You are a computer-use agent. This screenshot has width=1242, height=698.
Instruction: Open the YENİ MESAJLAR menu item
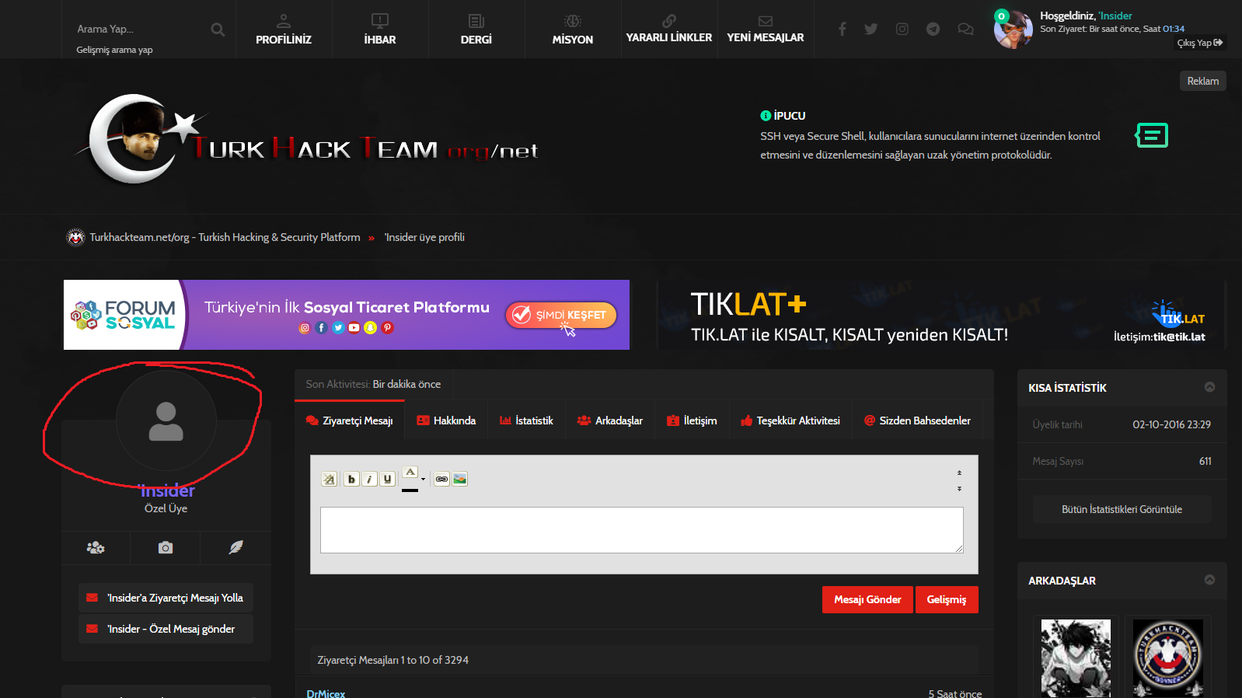pos(766,30)
